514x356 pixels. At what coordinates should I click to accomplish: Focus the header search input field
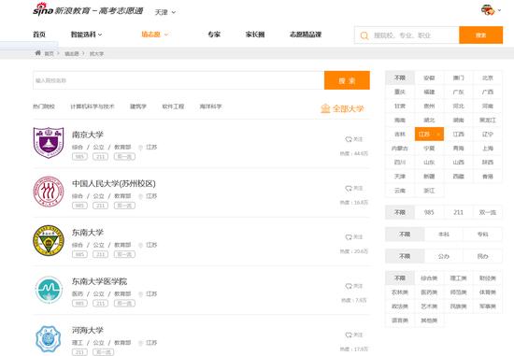[x=407, y=36]
